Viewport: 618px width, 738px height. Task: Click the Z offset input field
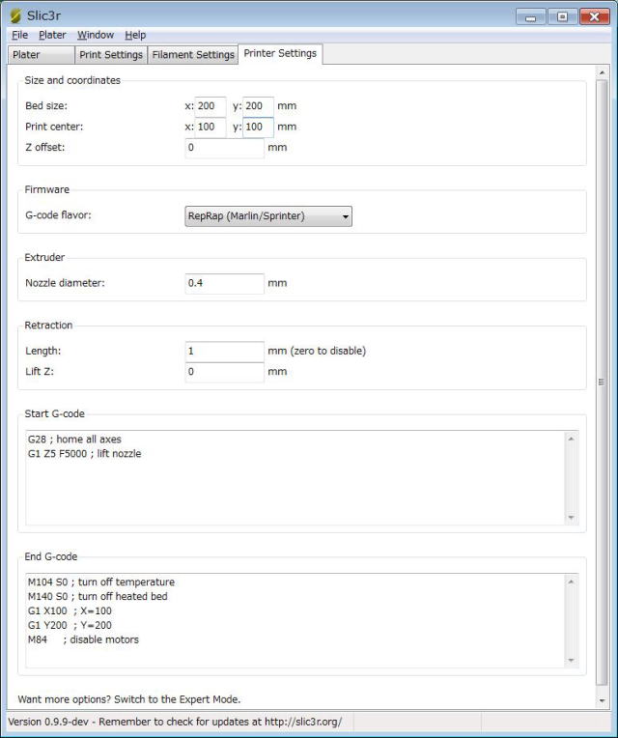pos(225,148)
